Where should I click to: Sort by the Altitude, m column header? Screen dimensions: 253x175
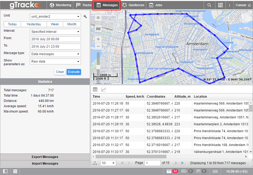(182, 97)
